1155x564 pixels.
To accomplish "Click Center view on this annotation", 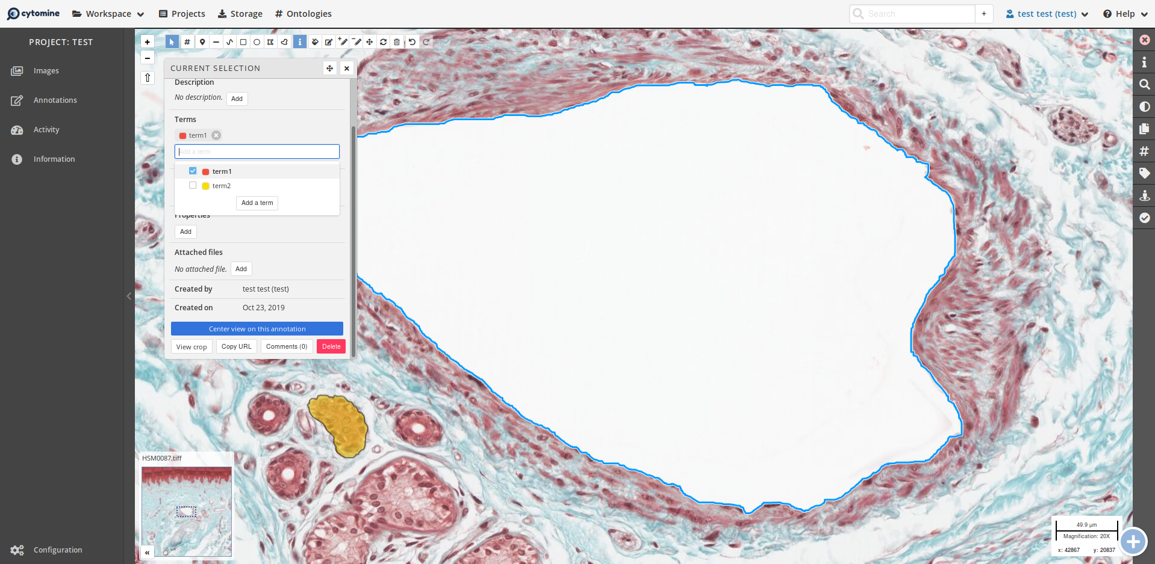I will [257, 329].
